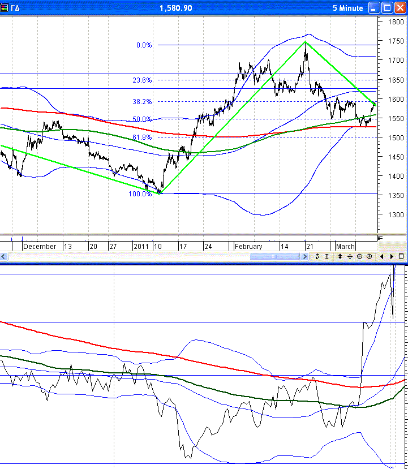This screenshot has height=469, width=408.
Task: Click the black left triangle toolbar arrow
Action: tap(383, 256)
